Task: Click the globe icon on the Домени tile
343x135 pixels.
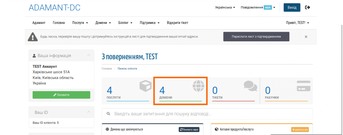Action: point(198,86)
